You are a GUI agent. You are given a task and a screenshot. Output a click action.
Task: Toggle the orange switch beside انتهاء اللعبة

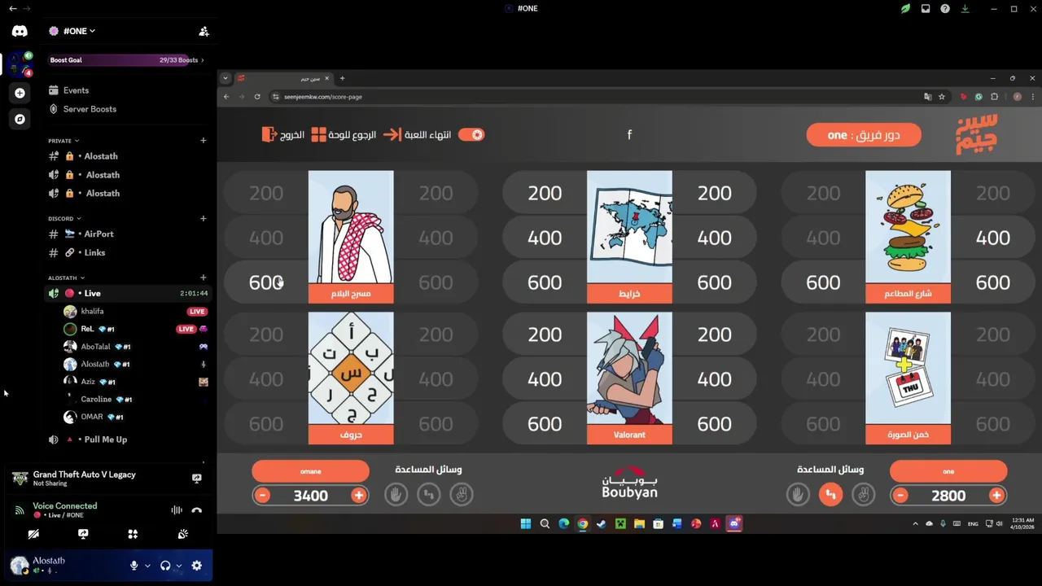[471, 134]
